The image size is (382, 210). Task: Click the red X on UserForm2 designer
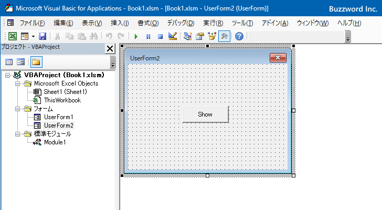(x=278, y=58)
